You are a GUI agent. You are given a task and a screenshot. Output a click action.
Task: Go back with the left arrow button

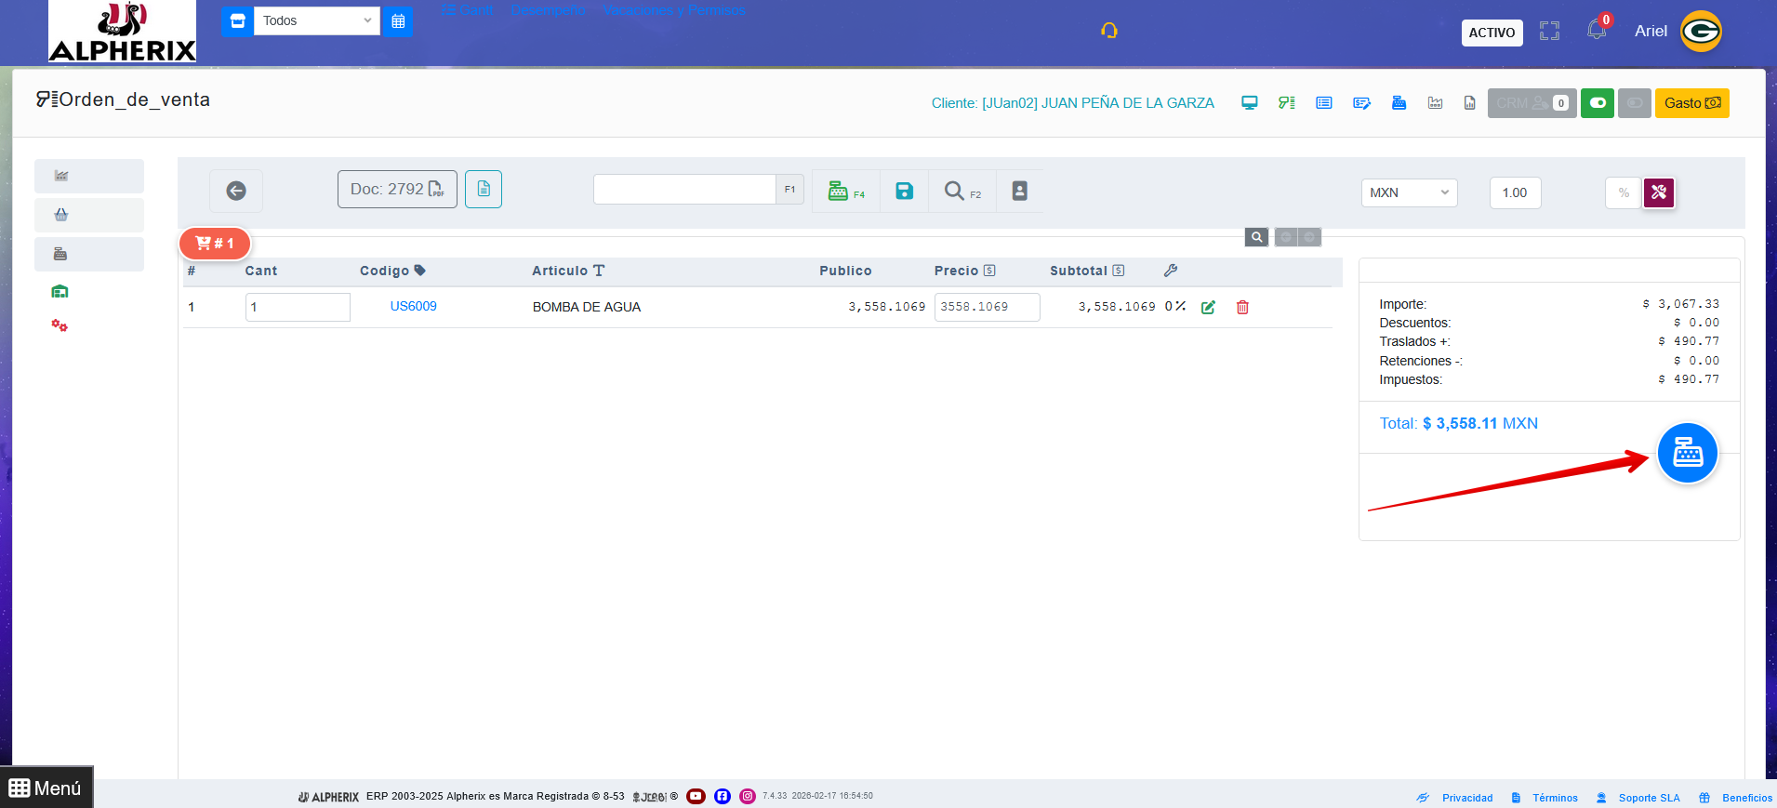[236, 191]
